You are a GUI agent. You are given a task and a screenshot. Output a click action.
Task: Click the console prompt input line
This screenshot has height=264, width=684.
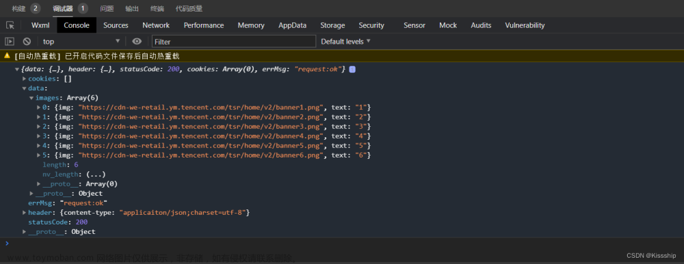coord(342,243)
